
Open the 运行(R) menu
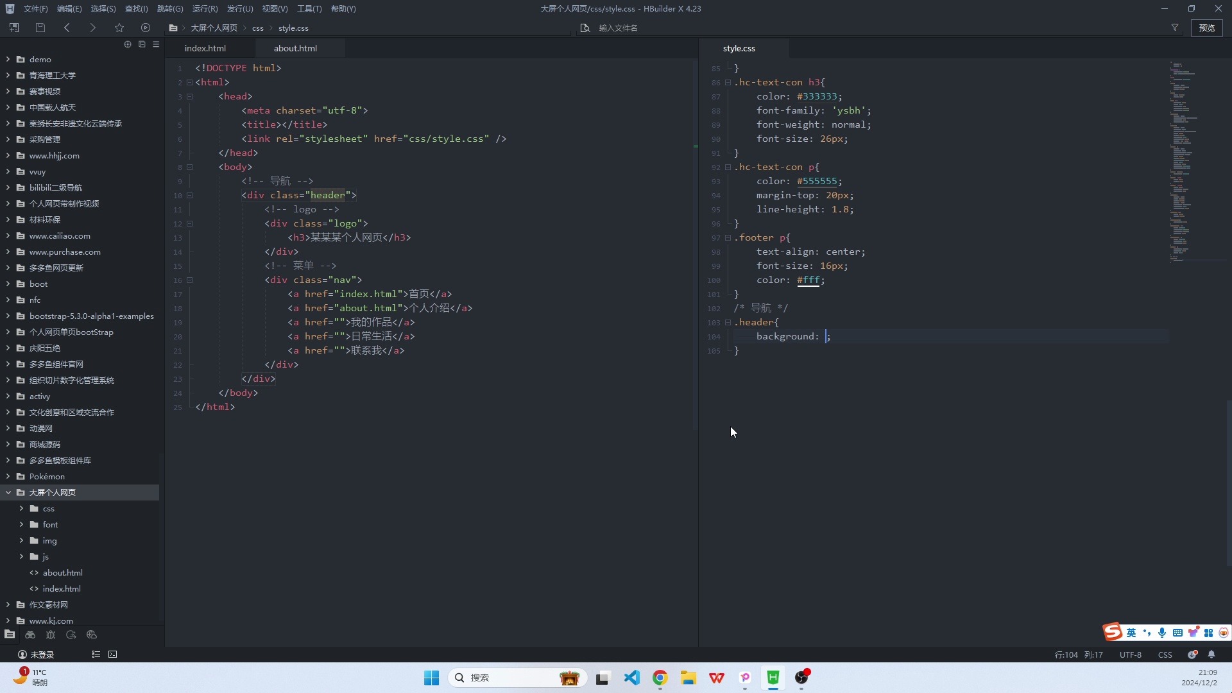204,9
